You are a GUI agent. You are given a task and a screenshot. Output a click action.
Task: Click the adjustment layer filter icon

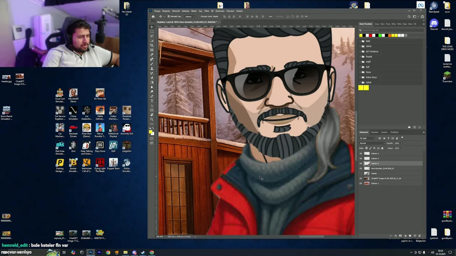click(x=384, y=138)
